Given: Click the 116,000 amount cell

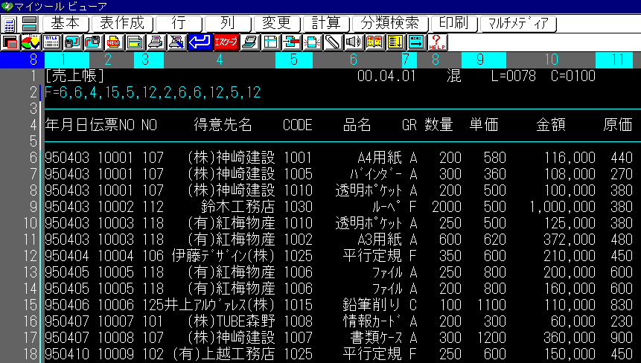Looking at the screenshot, I should pos(570,158).
